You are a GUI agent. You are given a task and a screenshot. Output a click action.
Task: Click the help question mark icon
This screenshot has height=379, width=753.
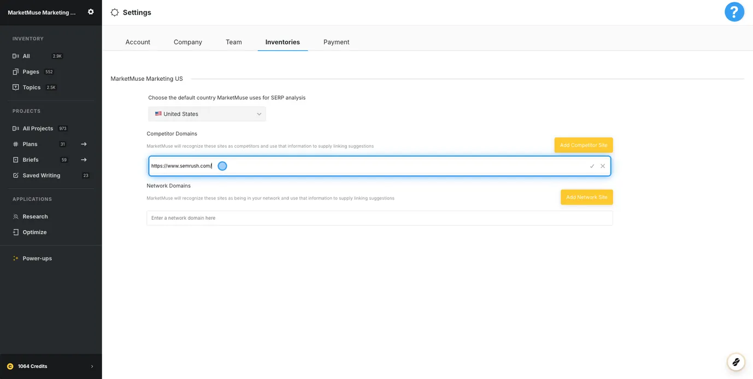pyautogui.click(x=734, y=12)
